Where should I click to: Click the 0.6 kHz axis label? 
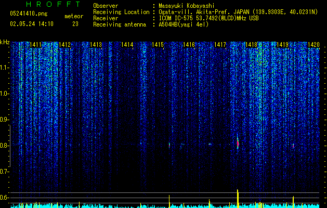coord(4,198)
